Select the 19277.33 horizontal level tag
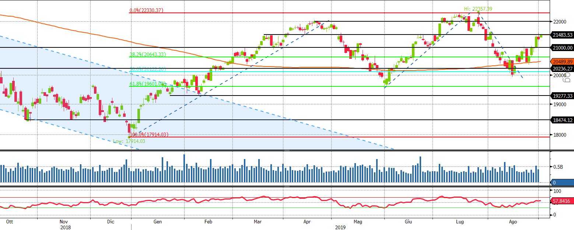Screen dimensions: 574x230 (x=562, y=96)
